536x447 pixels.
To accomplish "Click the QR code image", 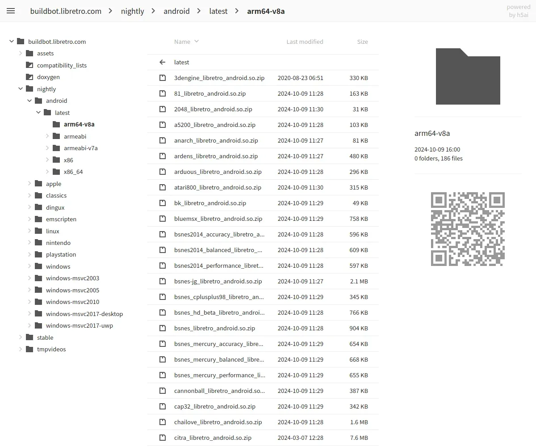I will (x=468, y=229).
